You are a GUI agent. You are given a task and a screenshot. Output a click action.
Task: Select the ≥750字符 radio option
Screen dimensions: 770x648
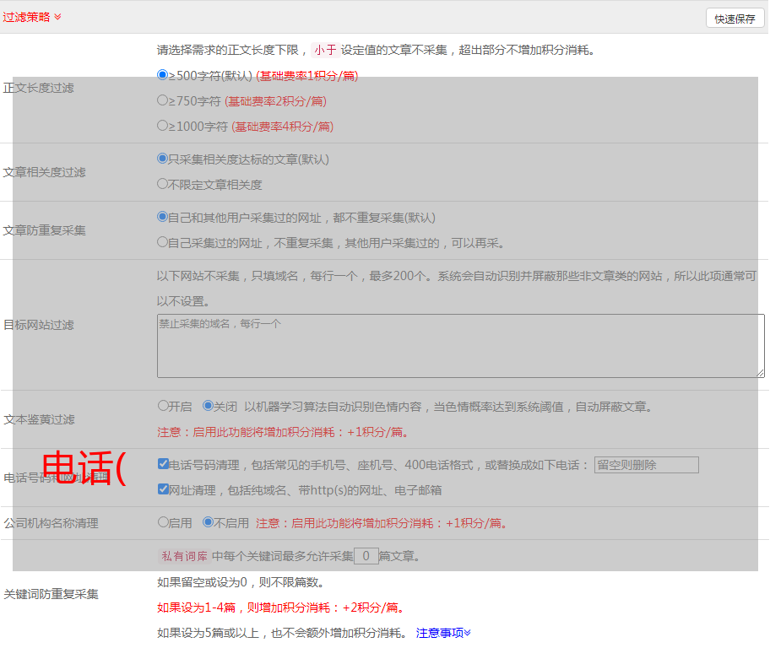(162, 100)
